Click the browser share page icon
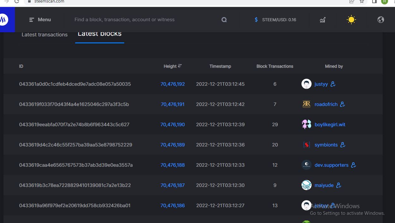This screenshot has height=223, width=395. pos(351,2)
